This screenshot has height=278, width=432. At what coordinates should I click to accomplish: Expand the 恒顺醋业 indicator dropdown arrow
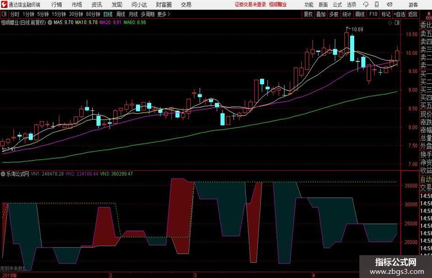(x=50, y=22)
